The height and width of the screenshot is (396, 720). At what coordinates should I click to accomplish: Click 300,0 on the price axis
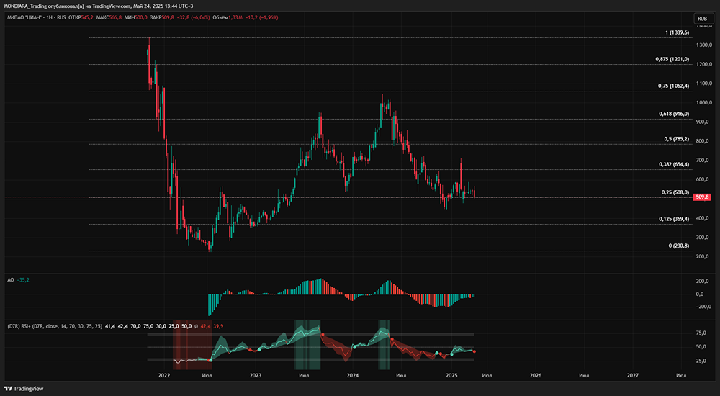(x=704, y=238)
